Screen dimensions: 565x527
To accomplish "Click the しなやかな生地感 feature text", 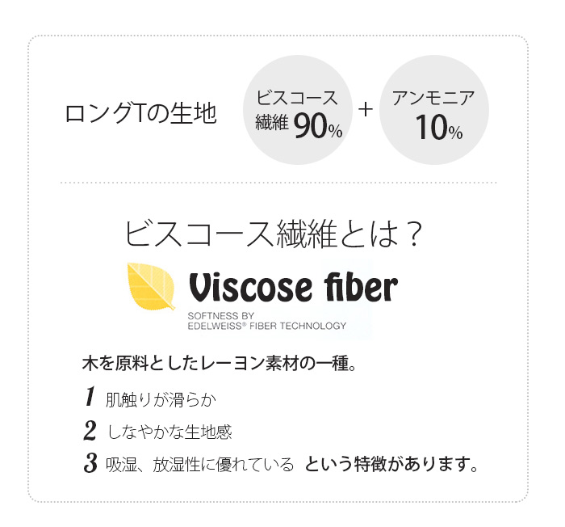I will coord(169,432).
